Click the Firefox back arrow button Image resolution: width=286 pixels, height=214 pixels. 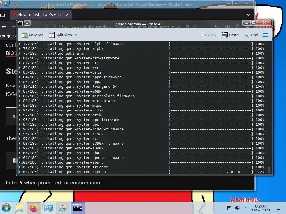(4, 27)
